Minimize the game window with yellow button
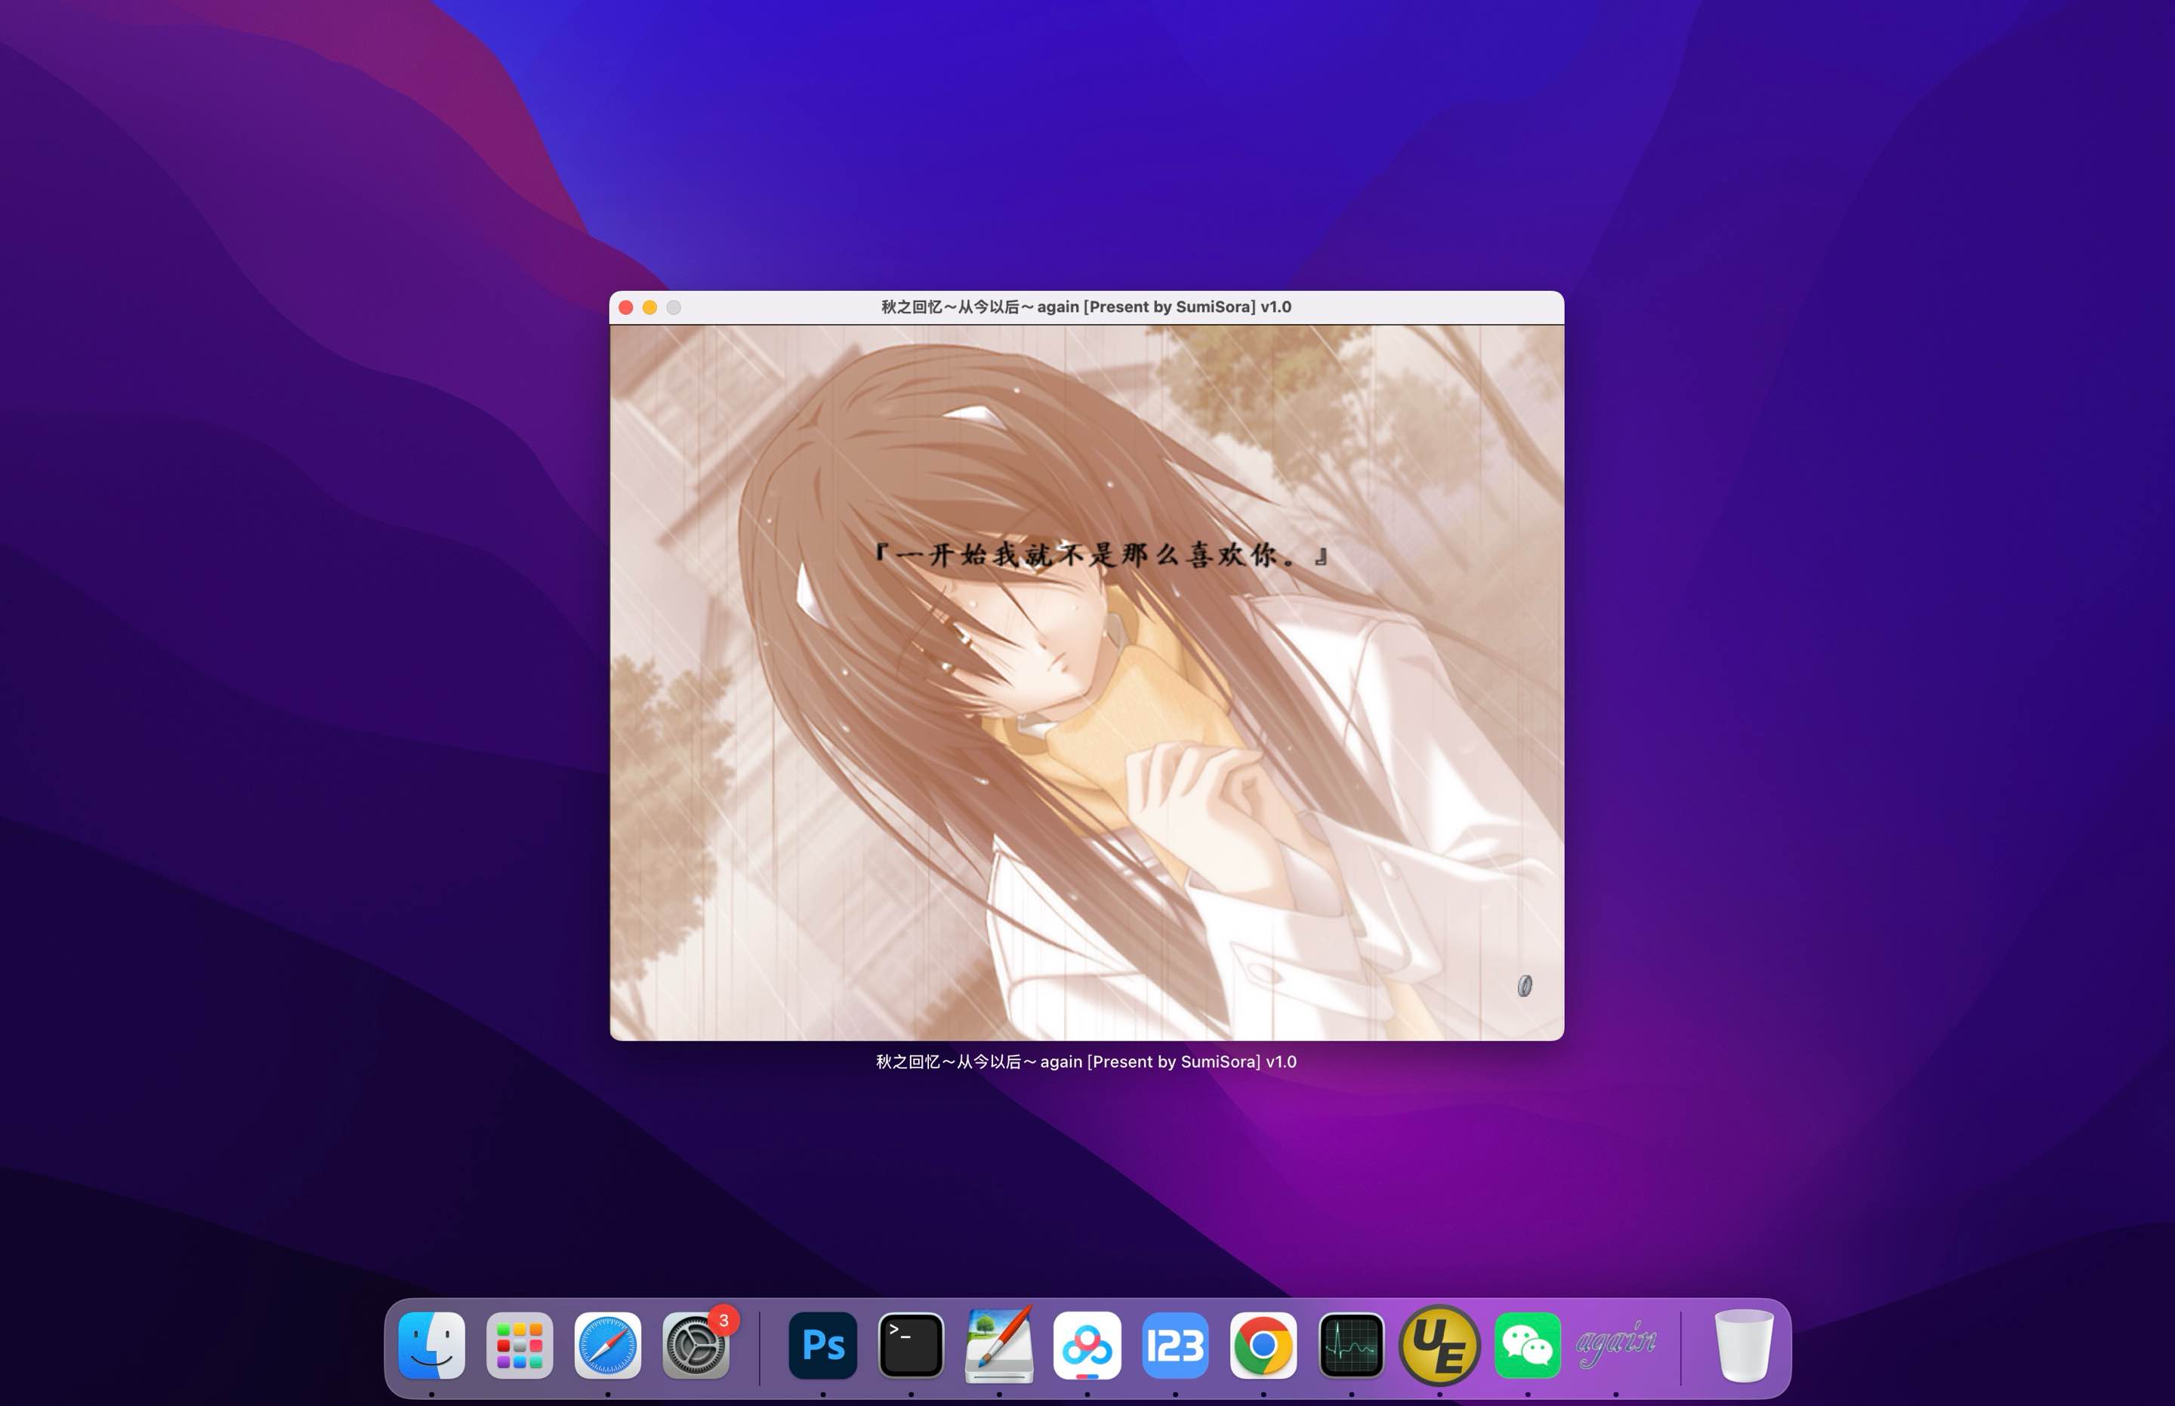The image size is (2175, 1406). click(x=649, y=307)
